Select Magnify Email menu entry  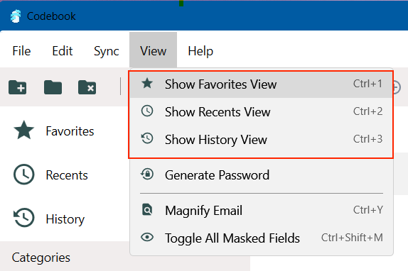(x=262, y=210)
